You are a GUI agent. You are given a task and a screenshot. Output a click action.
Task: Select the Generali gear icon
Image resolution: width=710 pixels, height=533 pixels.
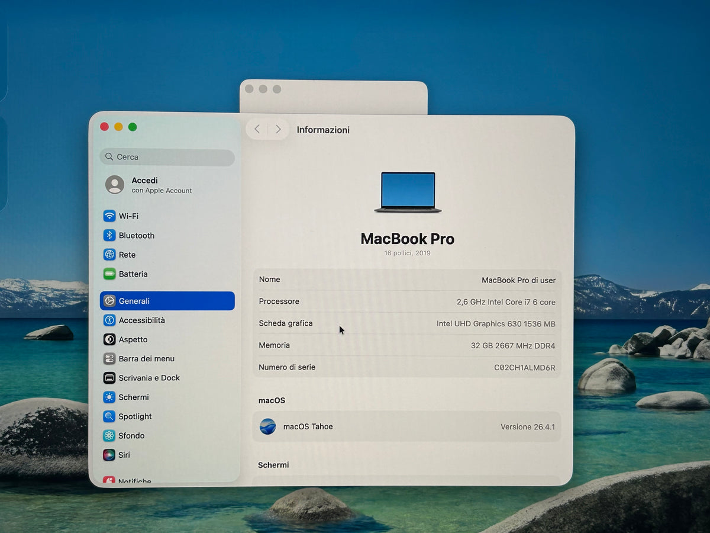109,301
